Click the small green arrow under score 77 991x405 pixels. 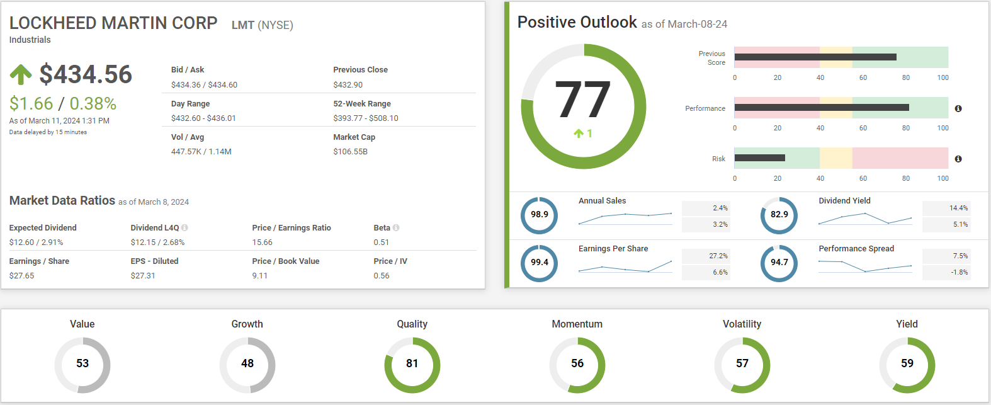(578, 134)
